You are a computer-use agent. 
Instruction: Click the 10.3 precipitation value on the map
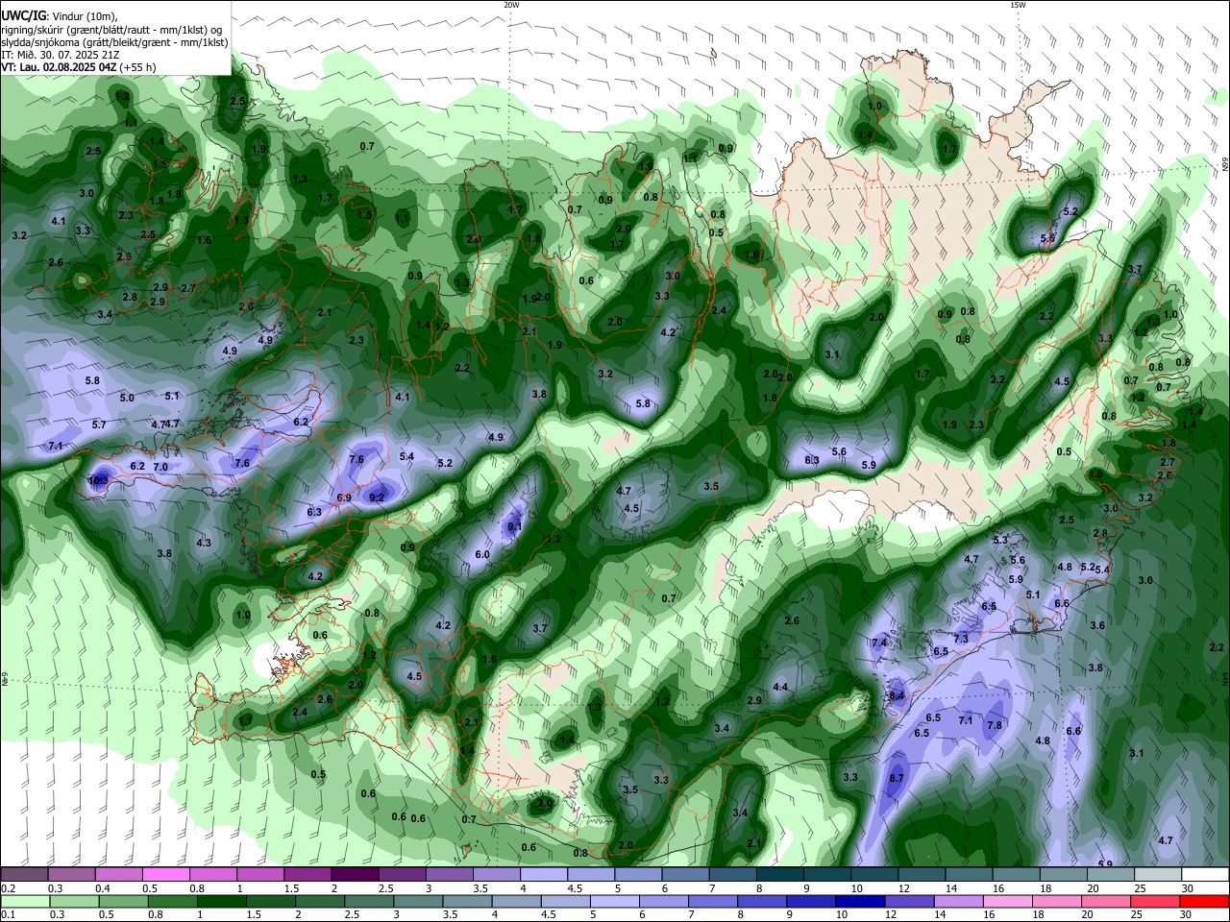coord(97,480)
